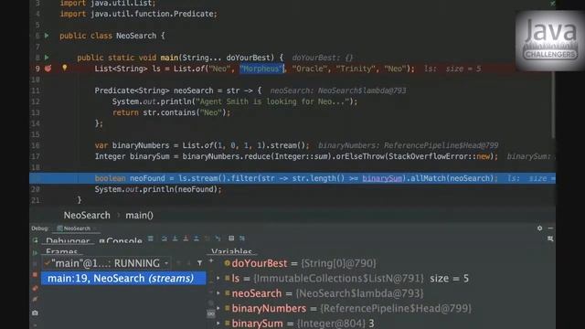Click the camera Thread Dump icon
This screenshot has width=585, height=329.
35,313
